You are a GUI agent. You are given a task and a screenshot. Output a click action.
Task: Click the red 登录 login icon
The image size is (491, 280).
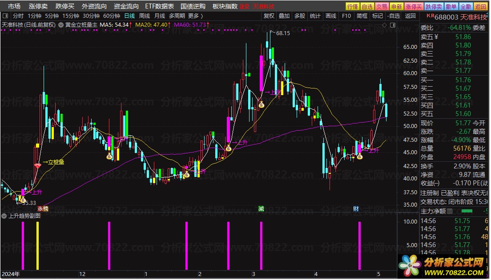(244, 6)
